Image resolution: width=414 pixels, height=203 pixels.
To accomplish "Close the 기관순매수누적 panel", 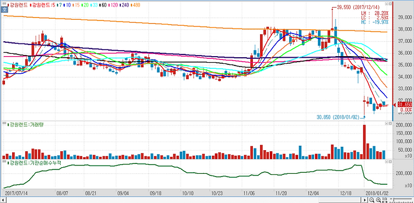I will 390,161.
